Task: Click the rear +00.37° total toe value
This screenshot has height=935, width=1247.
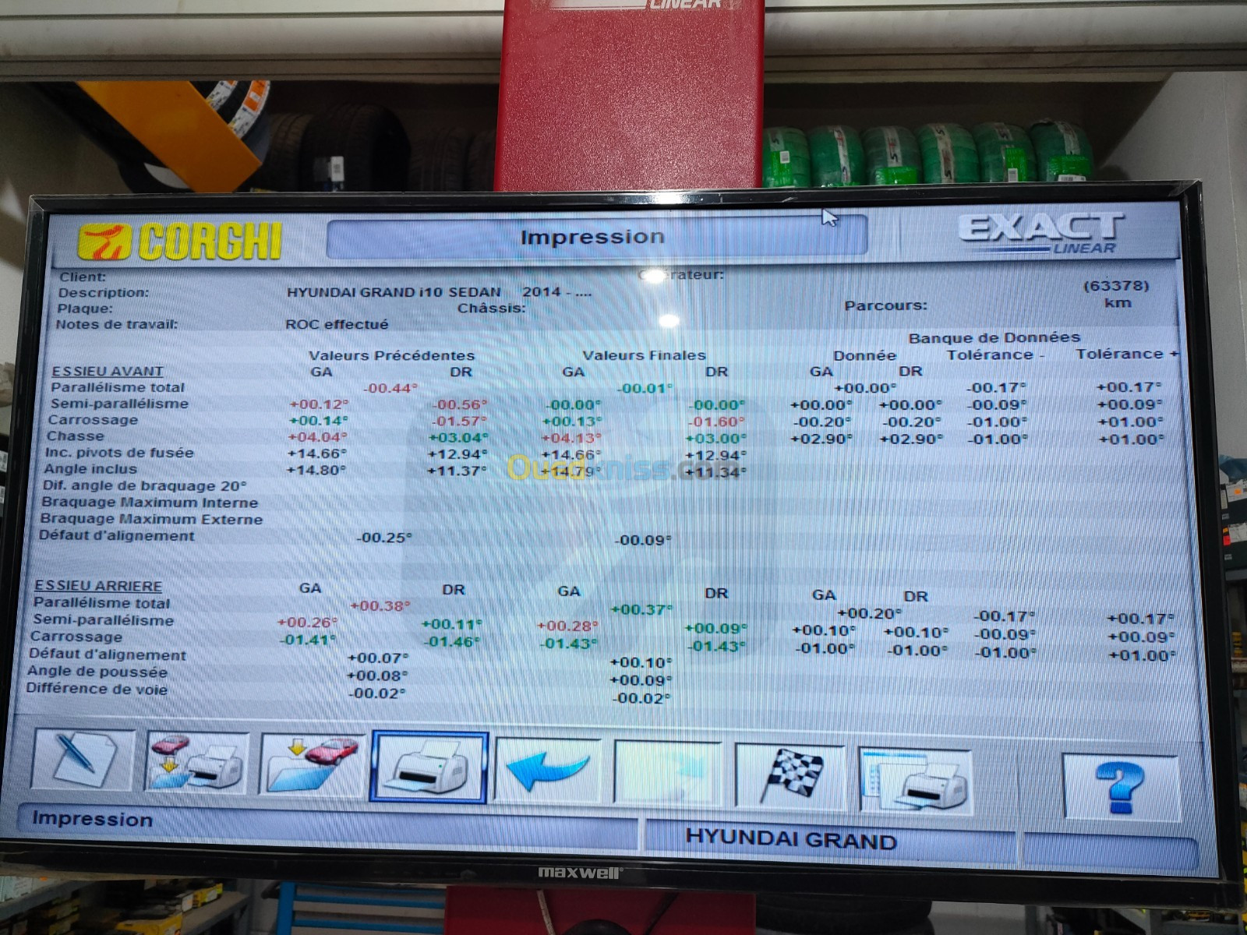Action: pos(641,609)
